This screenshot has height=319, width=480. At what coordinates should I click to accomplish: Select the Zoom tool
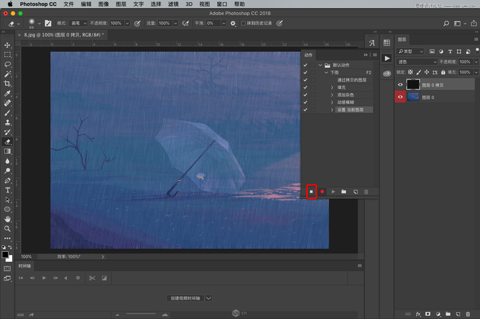click(x=7, y=229)
